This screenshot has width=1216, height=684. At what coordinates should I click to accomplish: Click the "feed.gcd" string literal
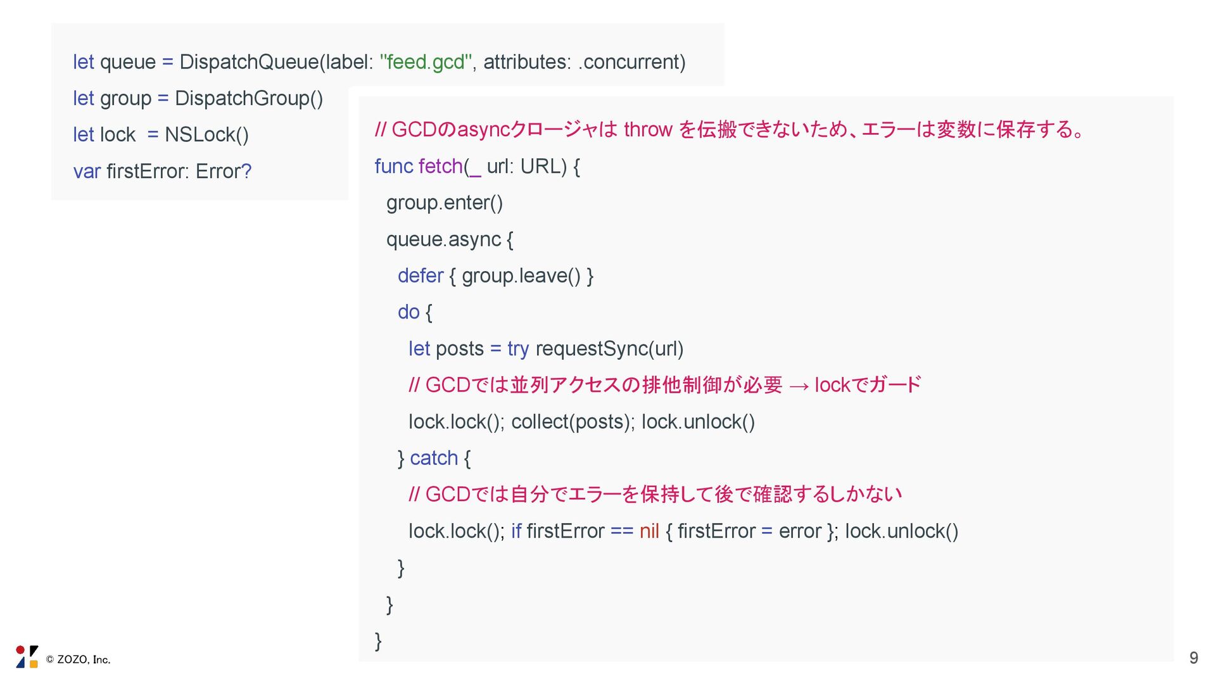pos(426,62)
